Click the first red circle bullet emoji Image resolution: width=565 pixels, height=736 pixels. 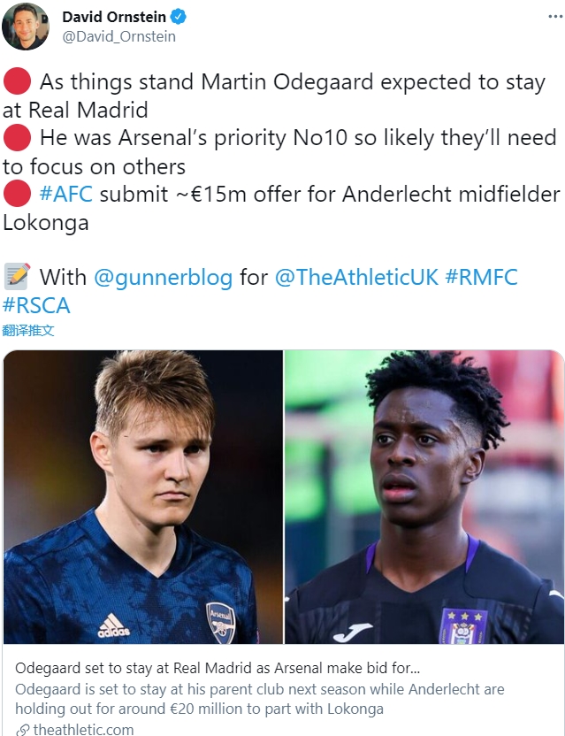click(18, 81)
